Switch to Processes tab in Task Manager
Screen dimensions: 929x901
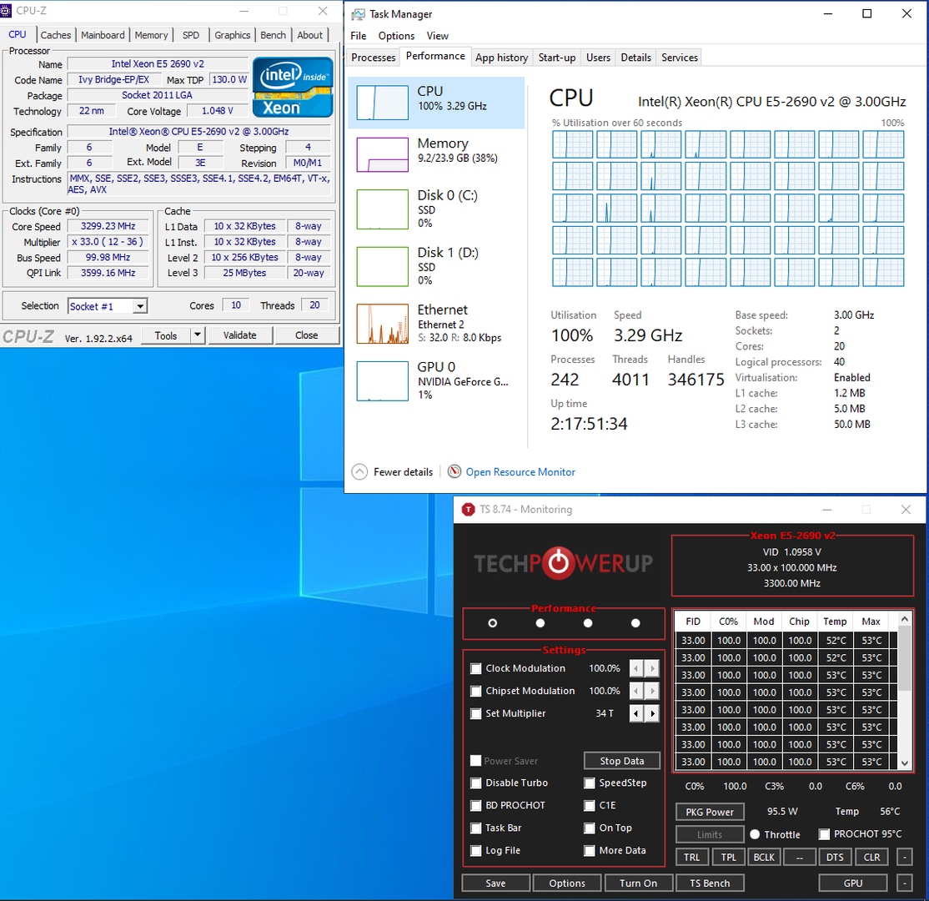374,58
